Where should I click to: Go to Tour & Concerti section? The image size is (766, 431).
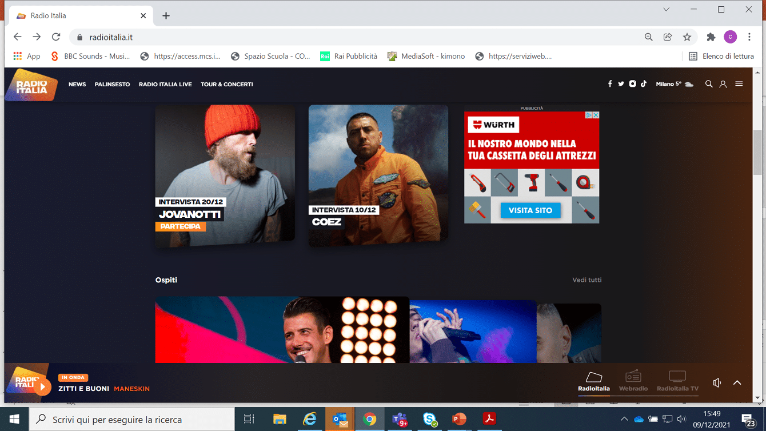[x=226, y=85]
